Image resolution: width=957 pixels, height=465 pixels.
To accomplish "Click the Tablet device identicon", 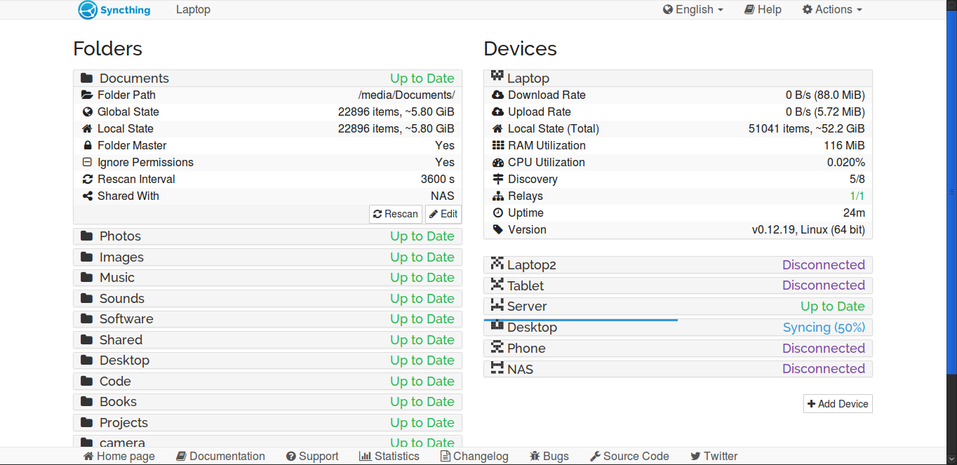I will coord(497,285).
